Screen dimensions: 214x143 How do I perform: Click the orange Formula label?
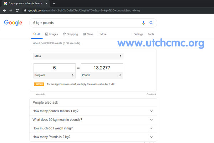point(39,84)
